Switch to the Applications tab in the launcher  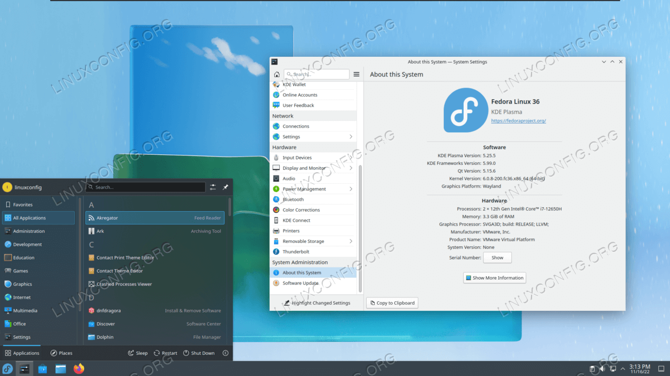tap(22, 353)
